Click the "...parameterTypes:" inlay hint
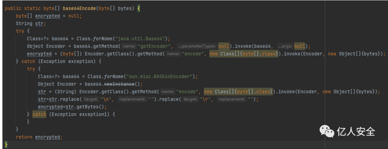Image resolution: width=388 pixels, height=149 pixels. click(x=197, y=46)
